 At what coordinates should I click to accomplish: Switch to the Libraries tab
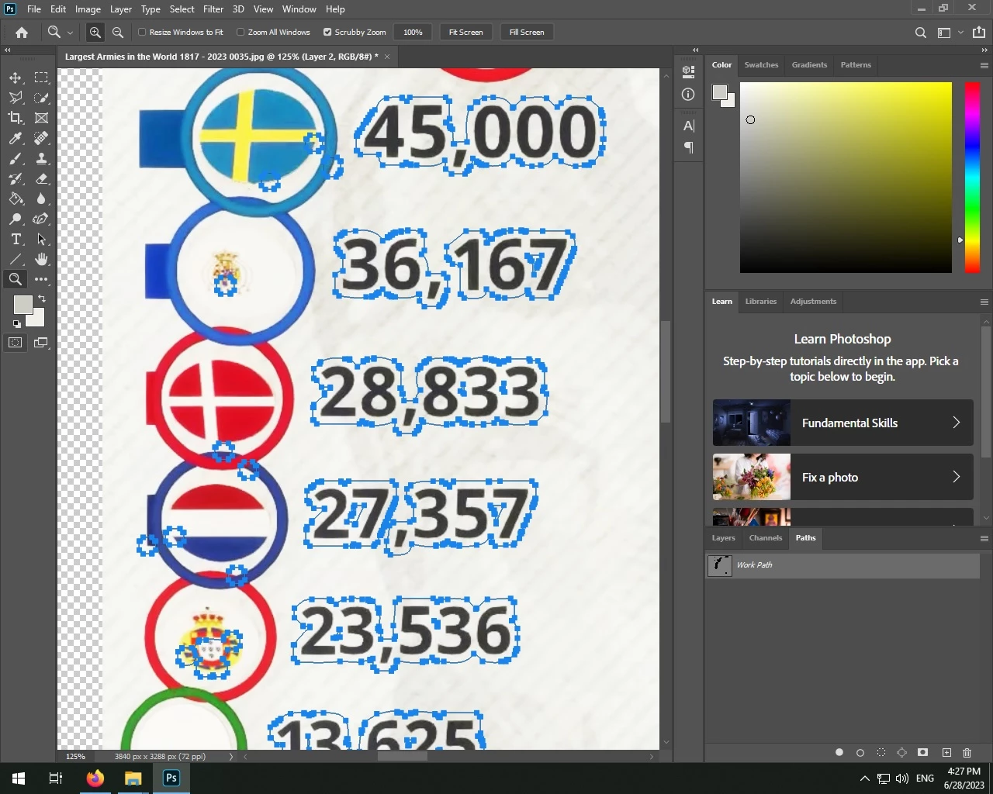[761, 302]
